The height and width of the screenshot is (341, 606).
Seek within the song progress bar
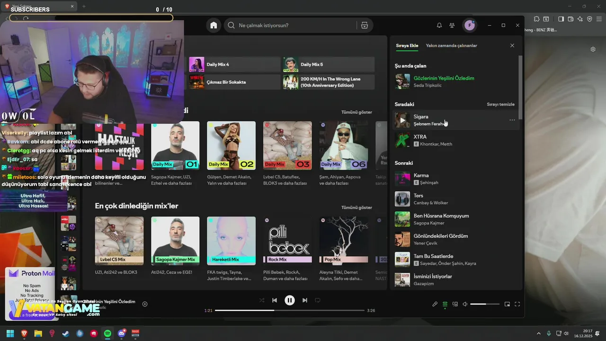coord(290,311)
